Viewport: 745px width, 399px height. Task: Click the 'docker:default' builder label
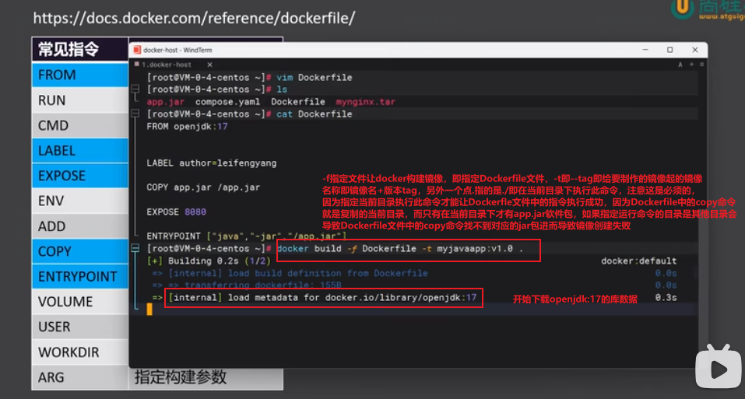click(x=638, y=261)
